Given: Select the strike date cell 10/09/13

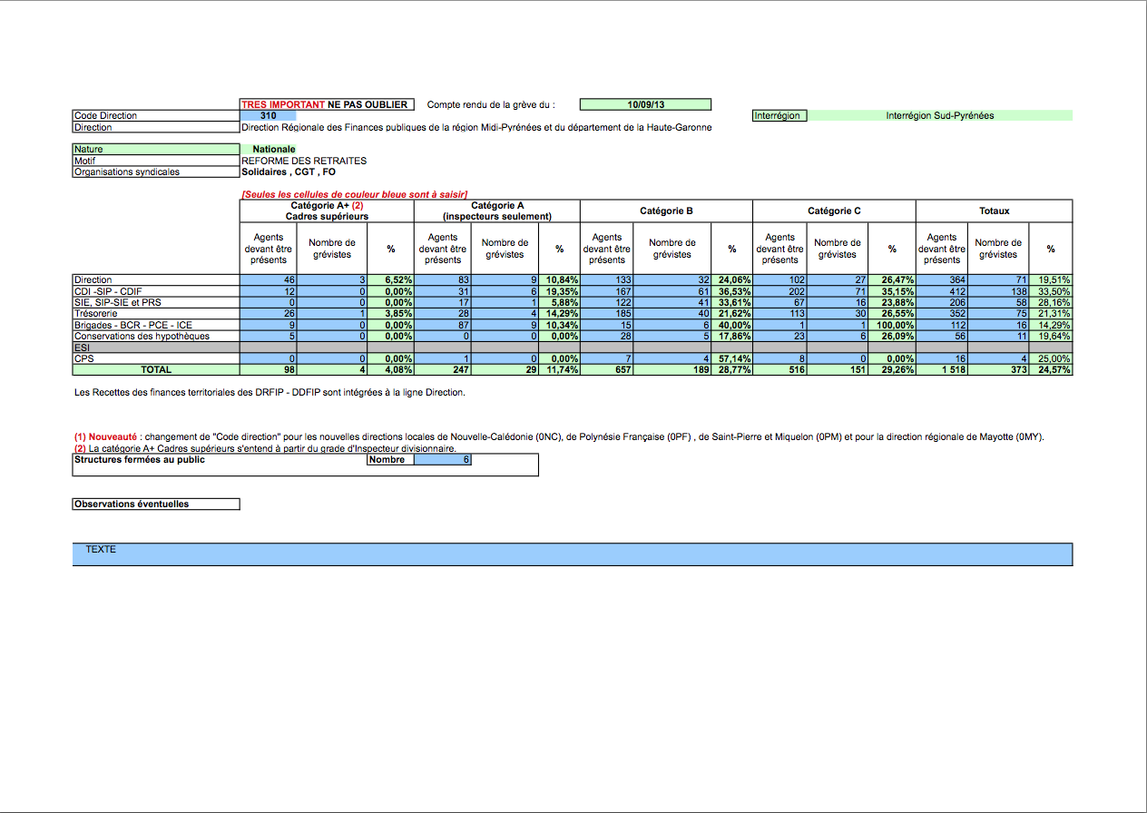Looking at the screenshot, I should click(x=645, y=104).
